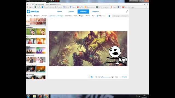Apply the yellow-tinted Солнечный action thumbnail
Screen dimensions: 175x98
coord(41,32)
